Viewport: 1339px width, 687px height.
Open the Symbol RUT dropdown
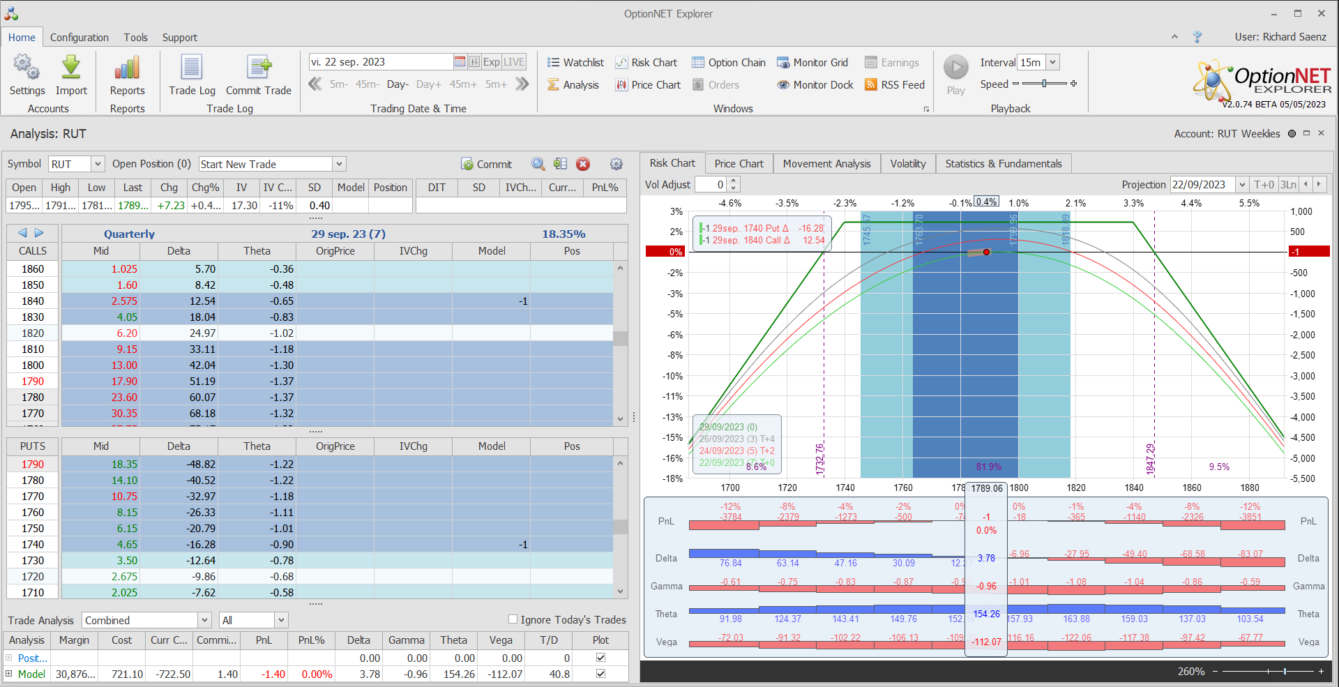point(98,164)
